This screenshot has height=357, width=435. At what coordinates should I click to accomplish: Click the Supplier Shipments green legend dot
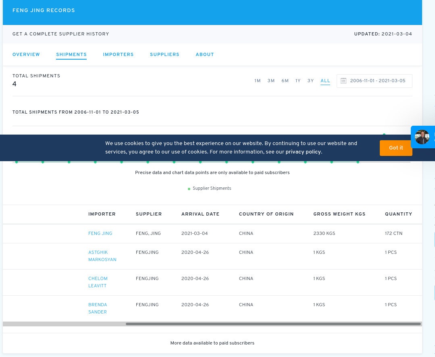189,189
